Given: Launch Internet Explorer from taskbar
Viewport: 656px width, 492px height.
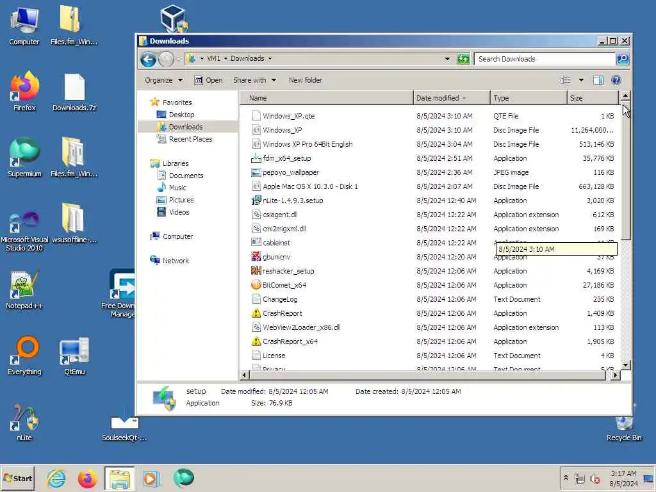Looking at the screenshot, I should pos(56,478).
